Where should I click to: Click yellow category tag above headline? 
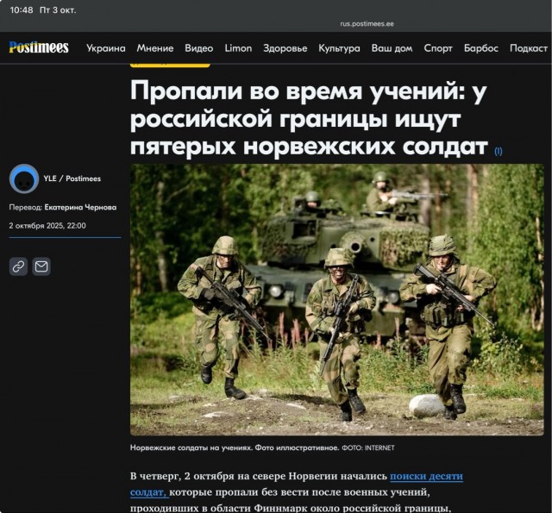click(170, 65)
